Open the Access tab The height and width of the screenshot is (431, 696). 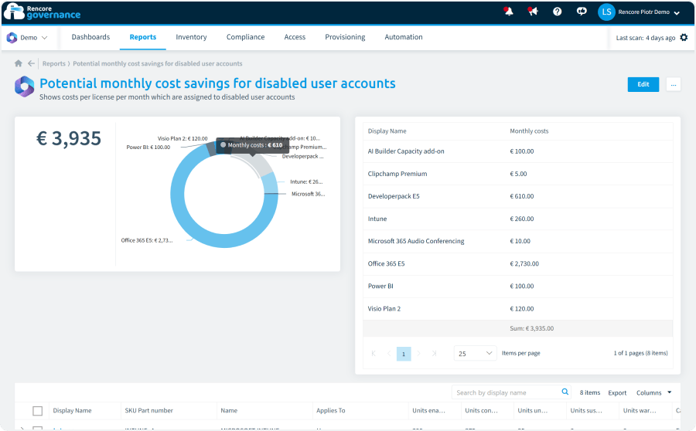click(295, 37)
